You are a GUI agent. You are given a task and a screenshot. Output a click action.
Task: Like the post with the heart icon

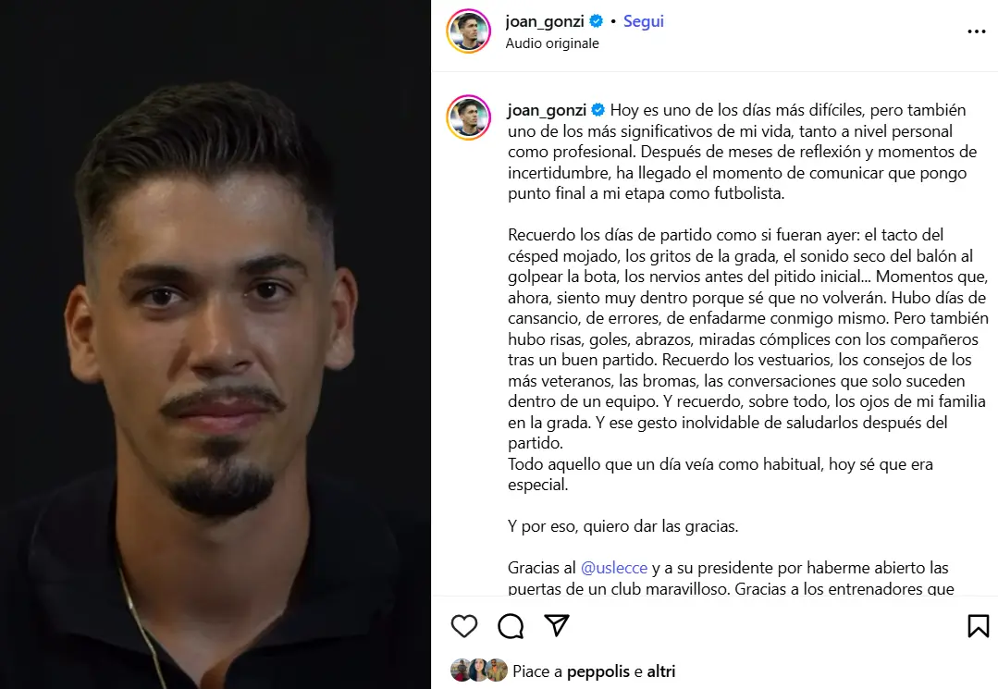pos(464,626)
